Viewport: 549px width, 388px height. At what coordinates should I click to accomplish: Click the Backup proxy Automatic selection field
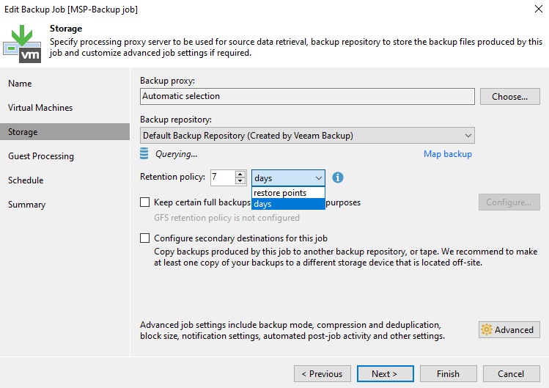pos(307,96)
